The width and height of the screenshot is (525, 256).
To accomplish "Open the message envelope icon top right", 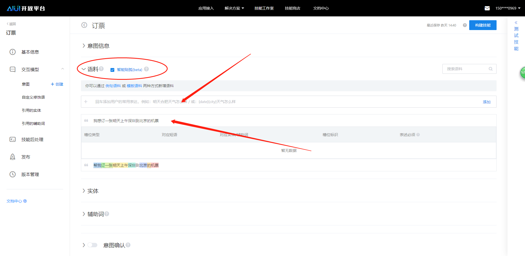I will (487, 8).
